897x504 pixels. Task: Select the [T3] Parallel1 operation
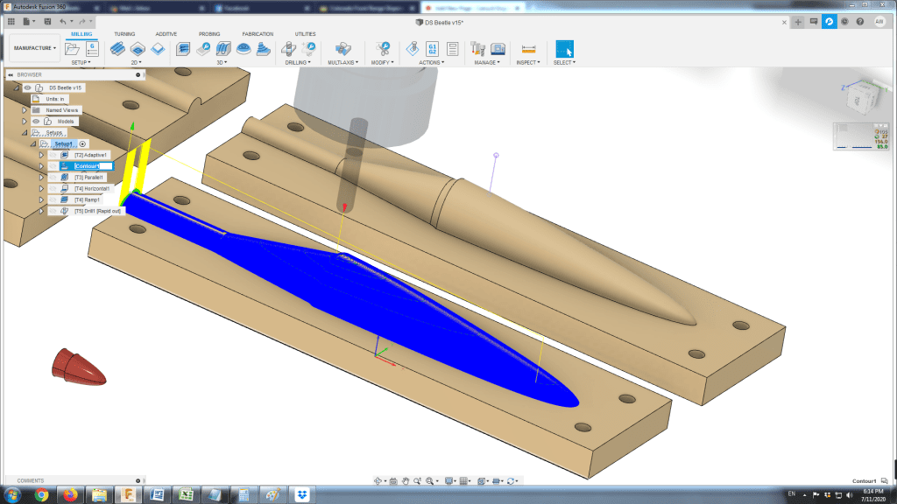click(89, 178)
